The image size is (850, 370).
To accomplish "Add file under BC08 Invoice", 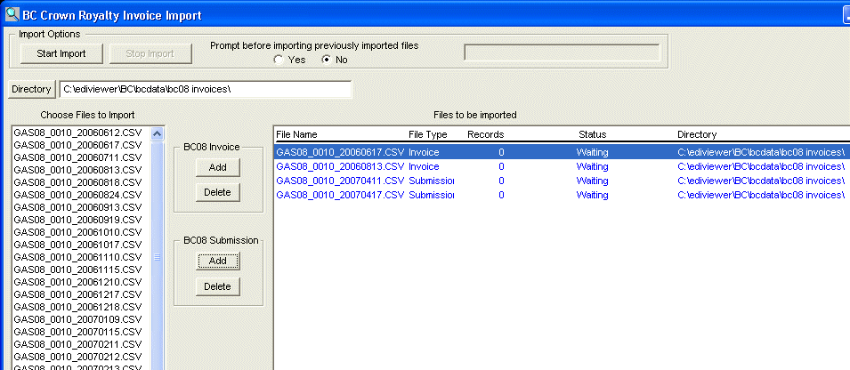I will coord(217,167).
